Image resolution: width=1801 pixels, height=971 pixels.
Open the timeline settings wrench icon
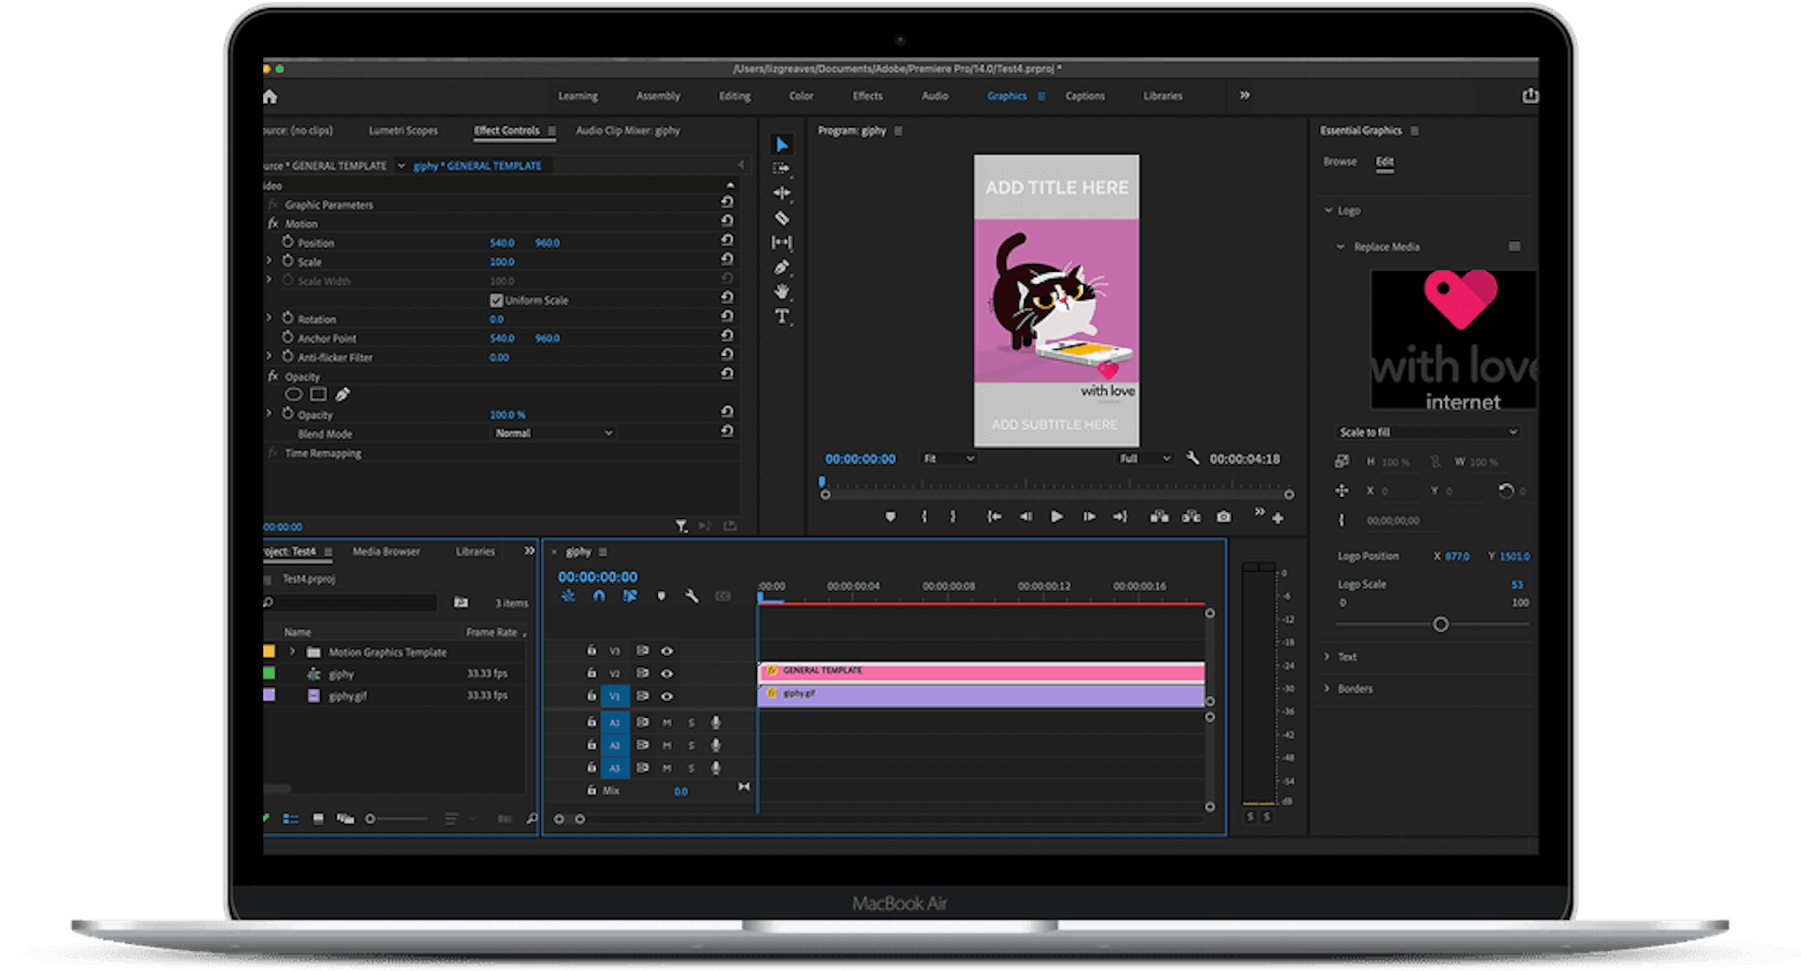click(693, 596)
